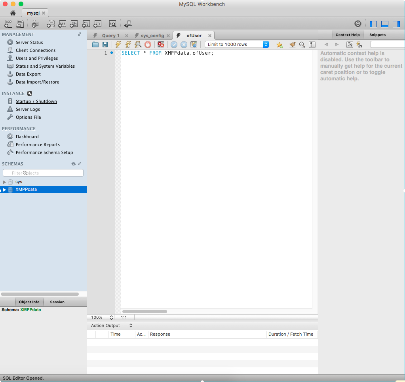The image size is (405, 382).
Task: Toggle auto-commit mode icon
Action: (194, 44)
